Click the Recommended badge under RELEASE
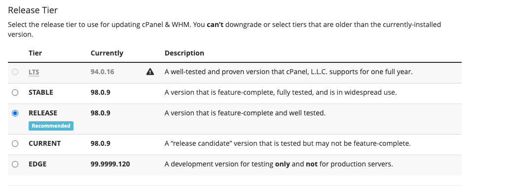Image resolution: width=510 pixels, height=190 pixels. tap(51, 126)
